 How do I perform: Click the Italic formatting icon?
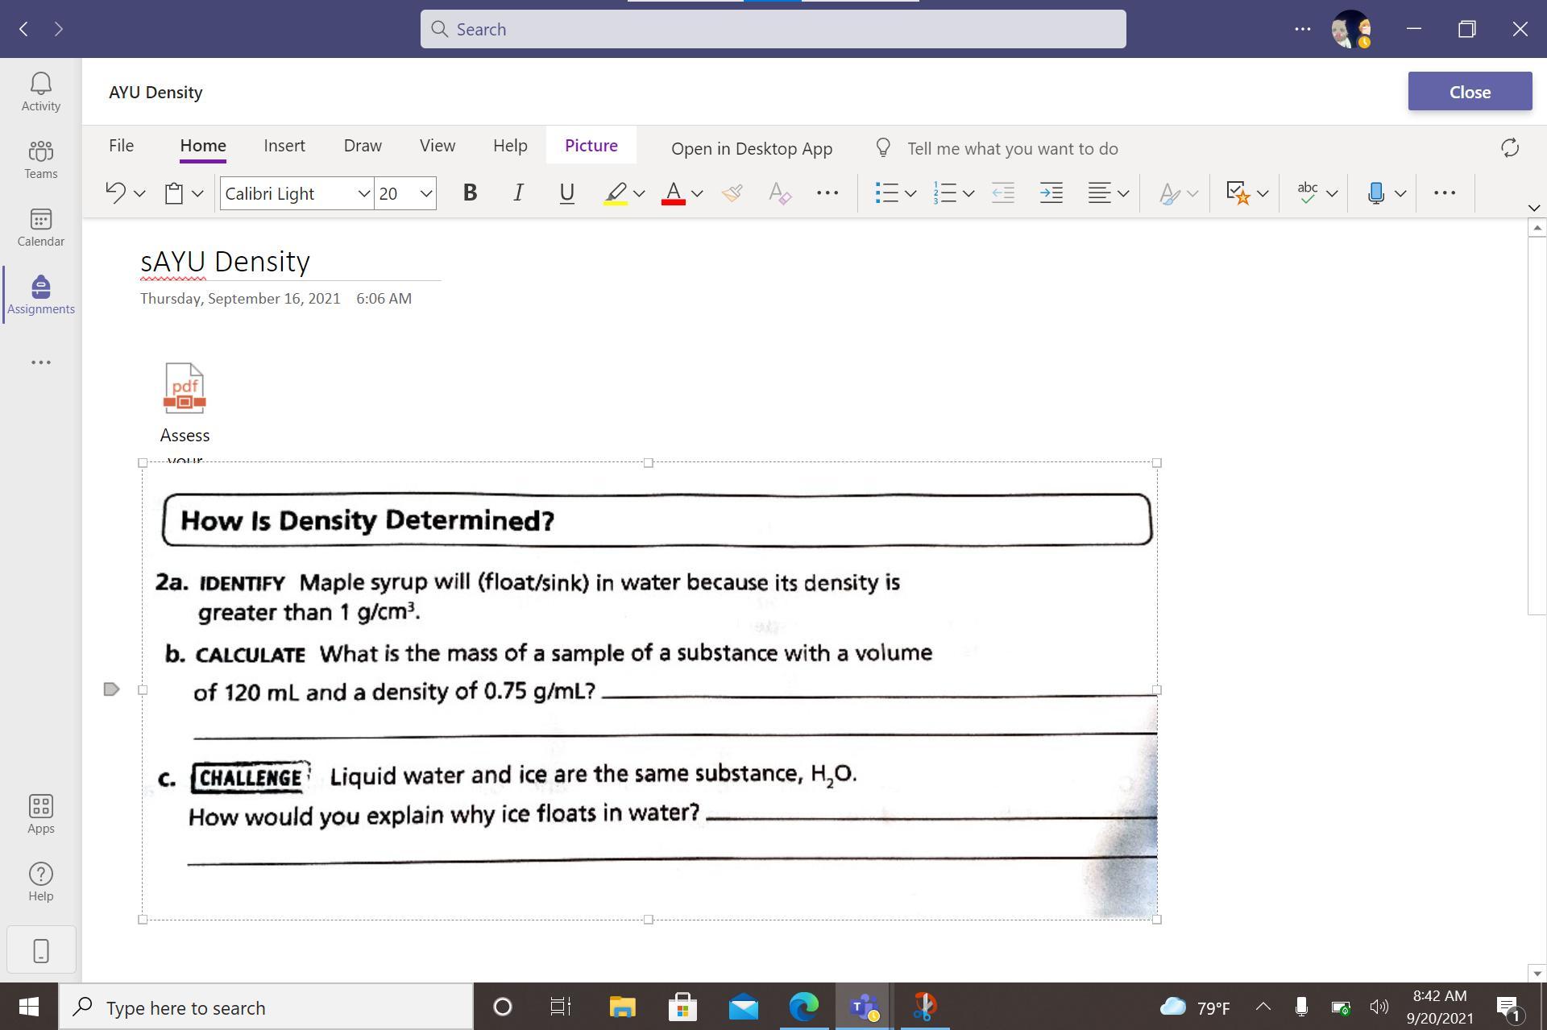518,193
